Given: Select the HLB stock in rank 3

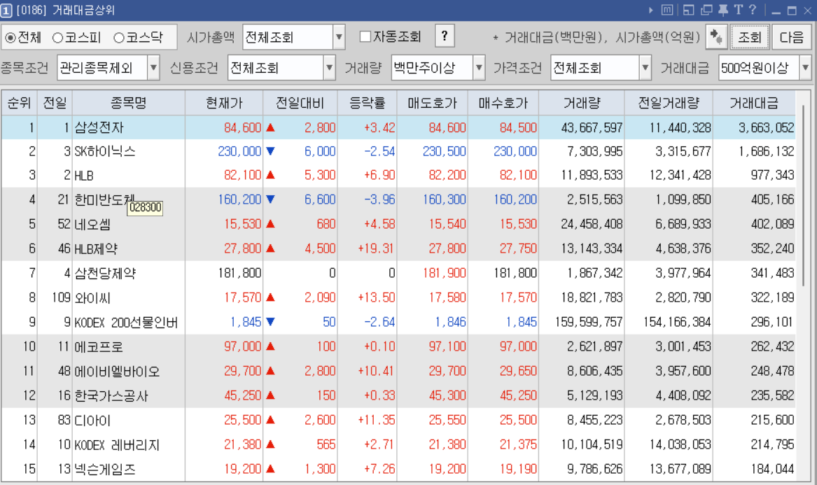Looking at the screenshot, I should [84, 176].
